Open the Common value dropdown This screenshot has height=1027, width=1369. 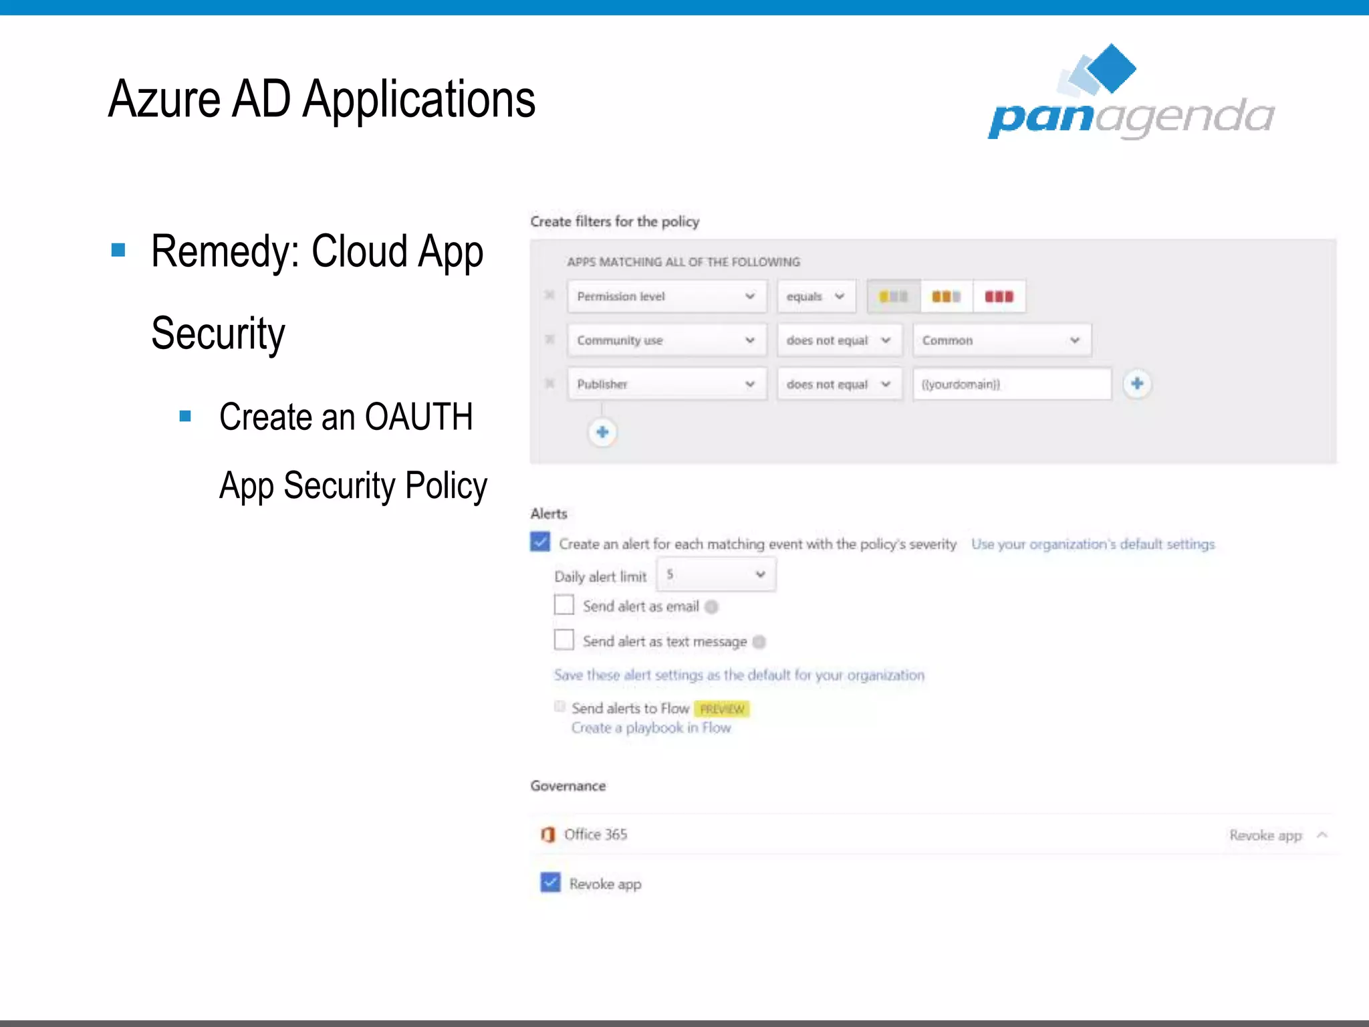1002,340
